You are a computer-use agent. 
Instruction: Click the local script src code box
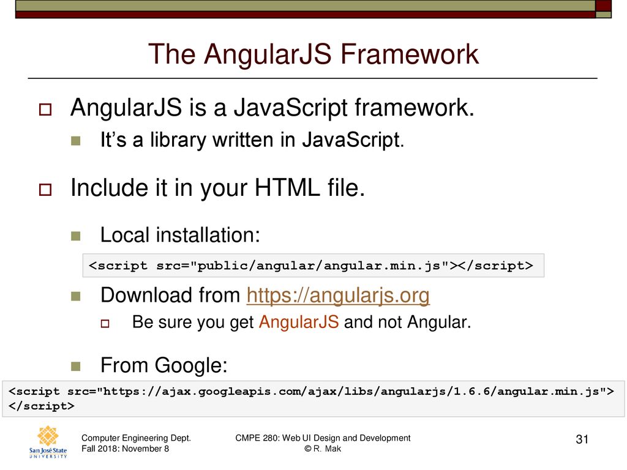click(313, 266)
